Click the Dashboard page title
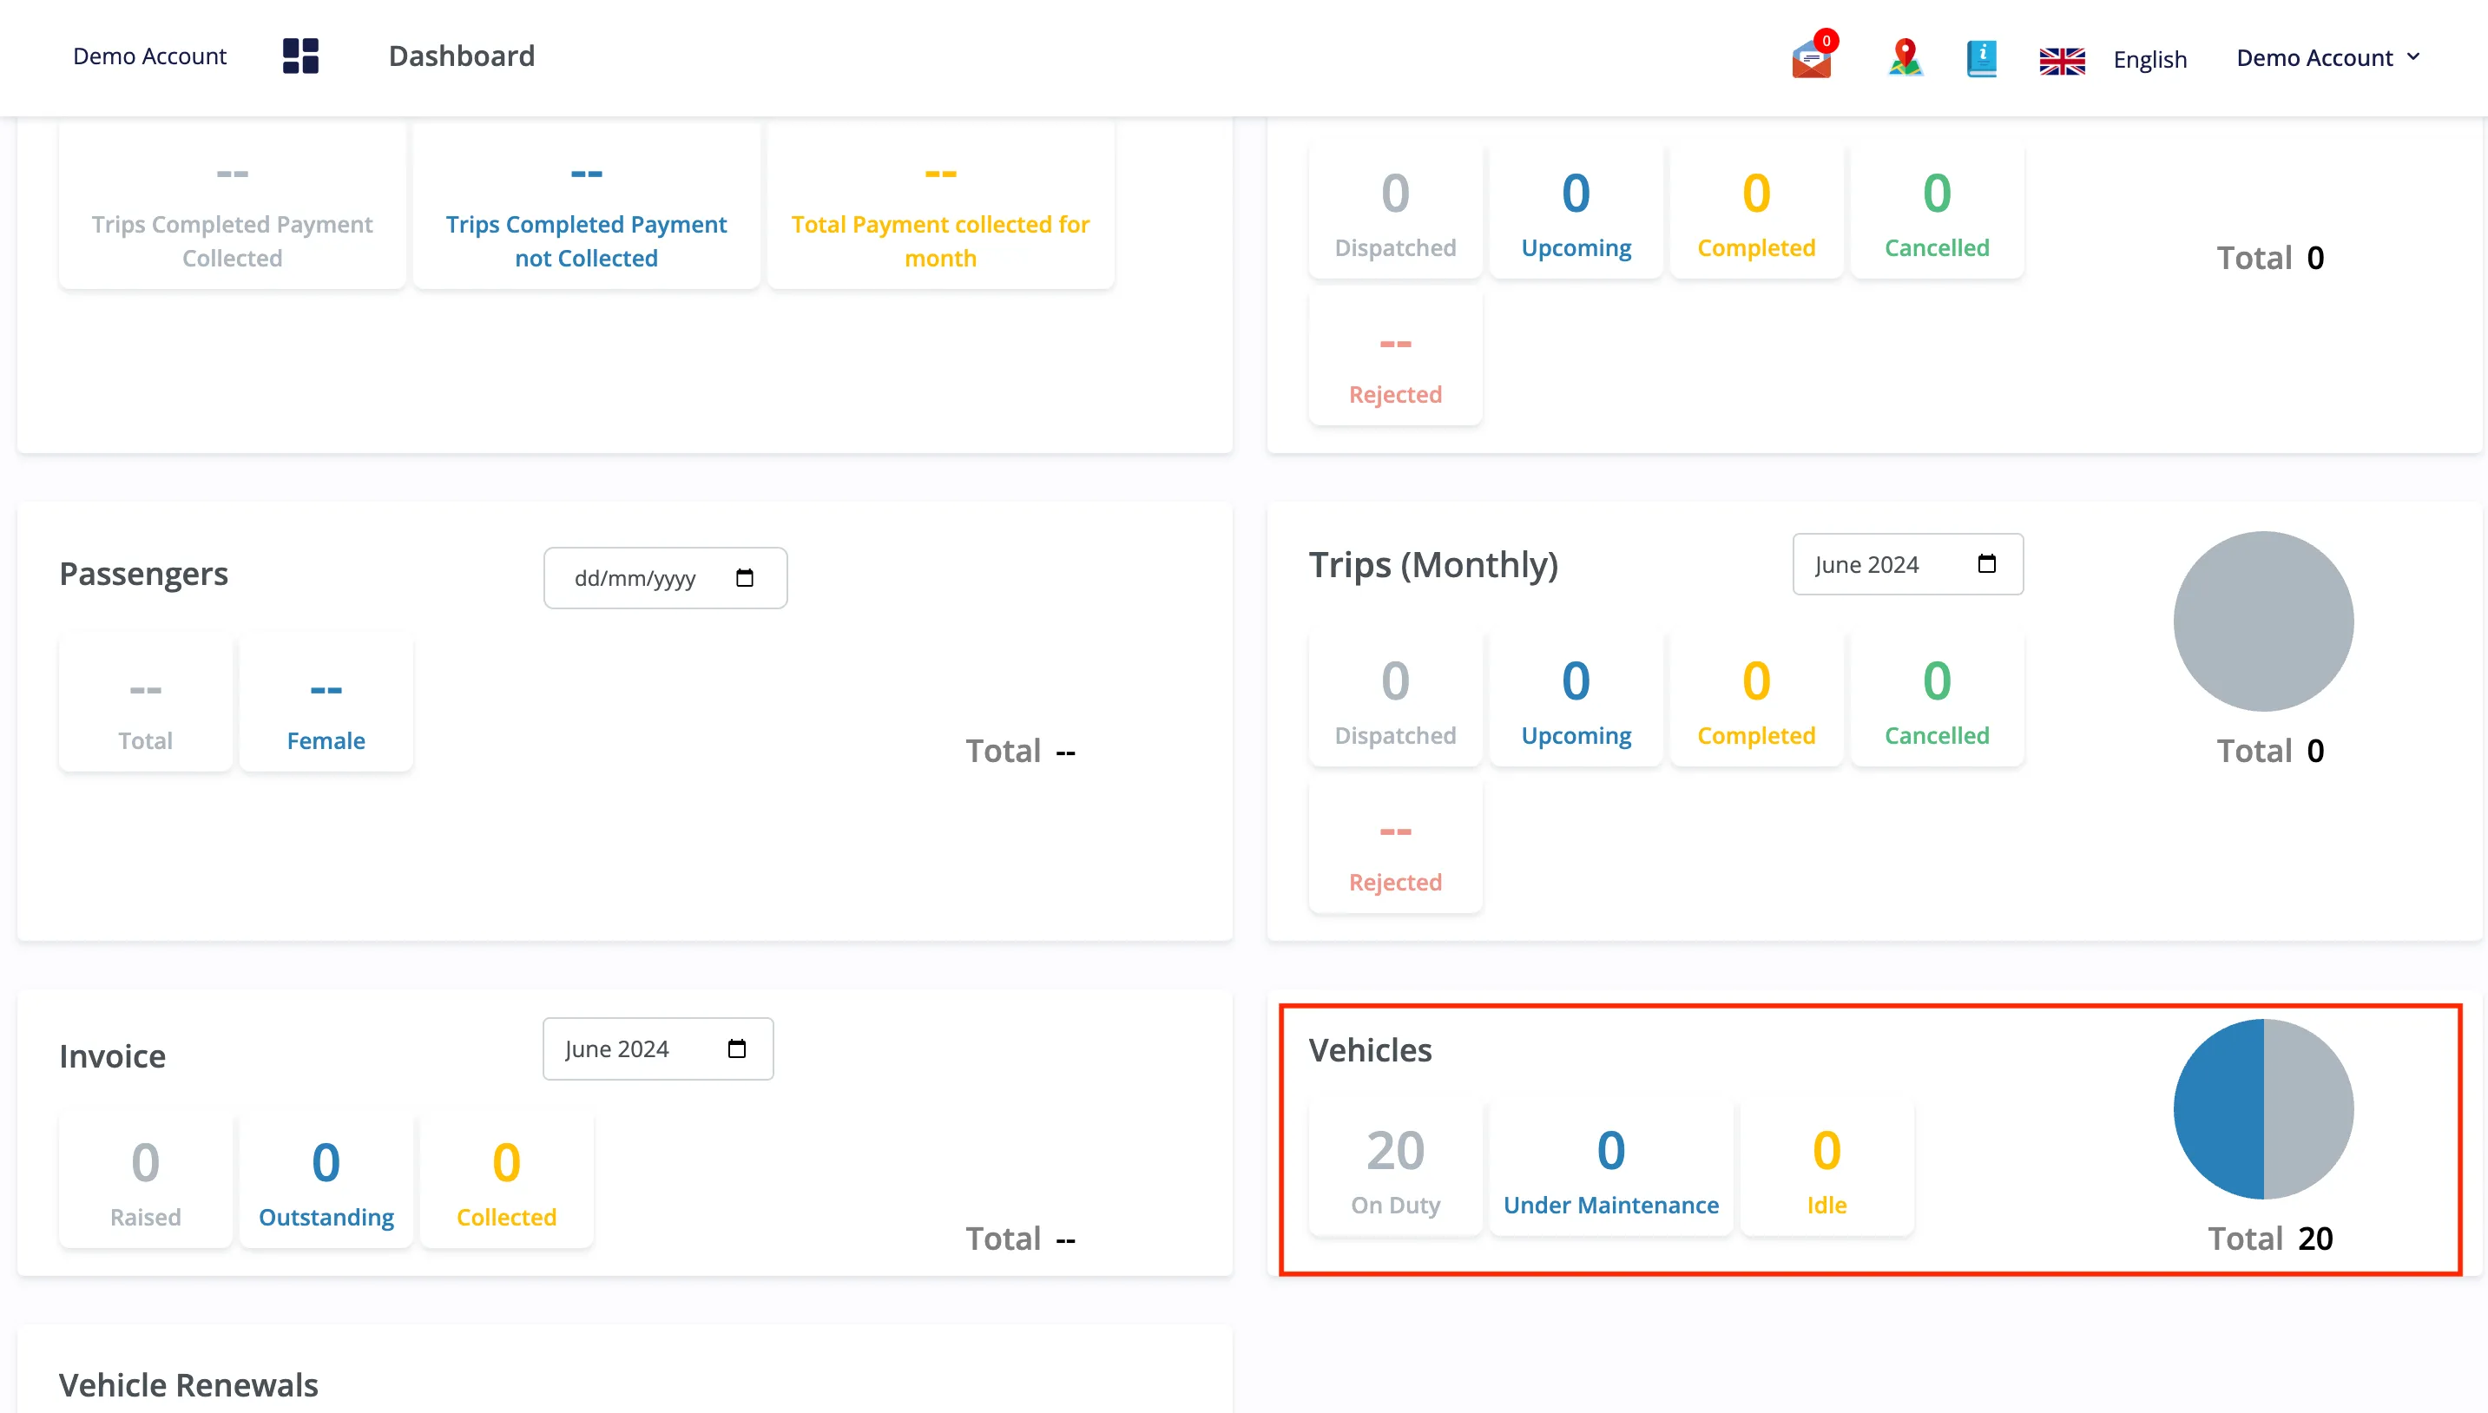Viewport: 2488px width, 1413px height. click(x=462, y=56)
